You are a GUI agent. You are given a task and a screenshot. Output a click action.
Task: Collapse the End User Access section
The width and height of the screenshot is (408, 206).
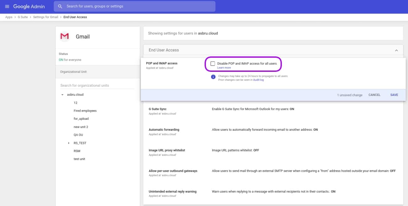(x=396, y=50)
